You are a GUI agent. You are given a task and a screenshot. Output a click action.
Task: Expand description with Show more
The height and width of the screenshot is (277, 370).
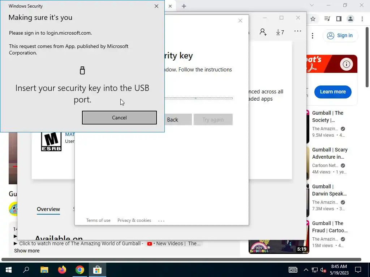coord(27,251)
